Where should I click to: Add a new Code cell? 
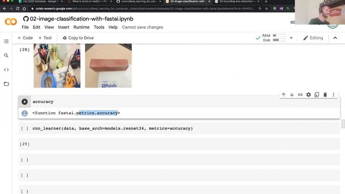pyautogui.click(x=25, y=38)
